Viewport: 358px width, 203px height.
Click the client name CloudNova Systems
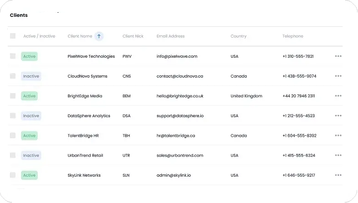(87, 76)
